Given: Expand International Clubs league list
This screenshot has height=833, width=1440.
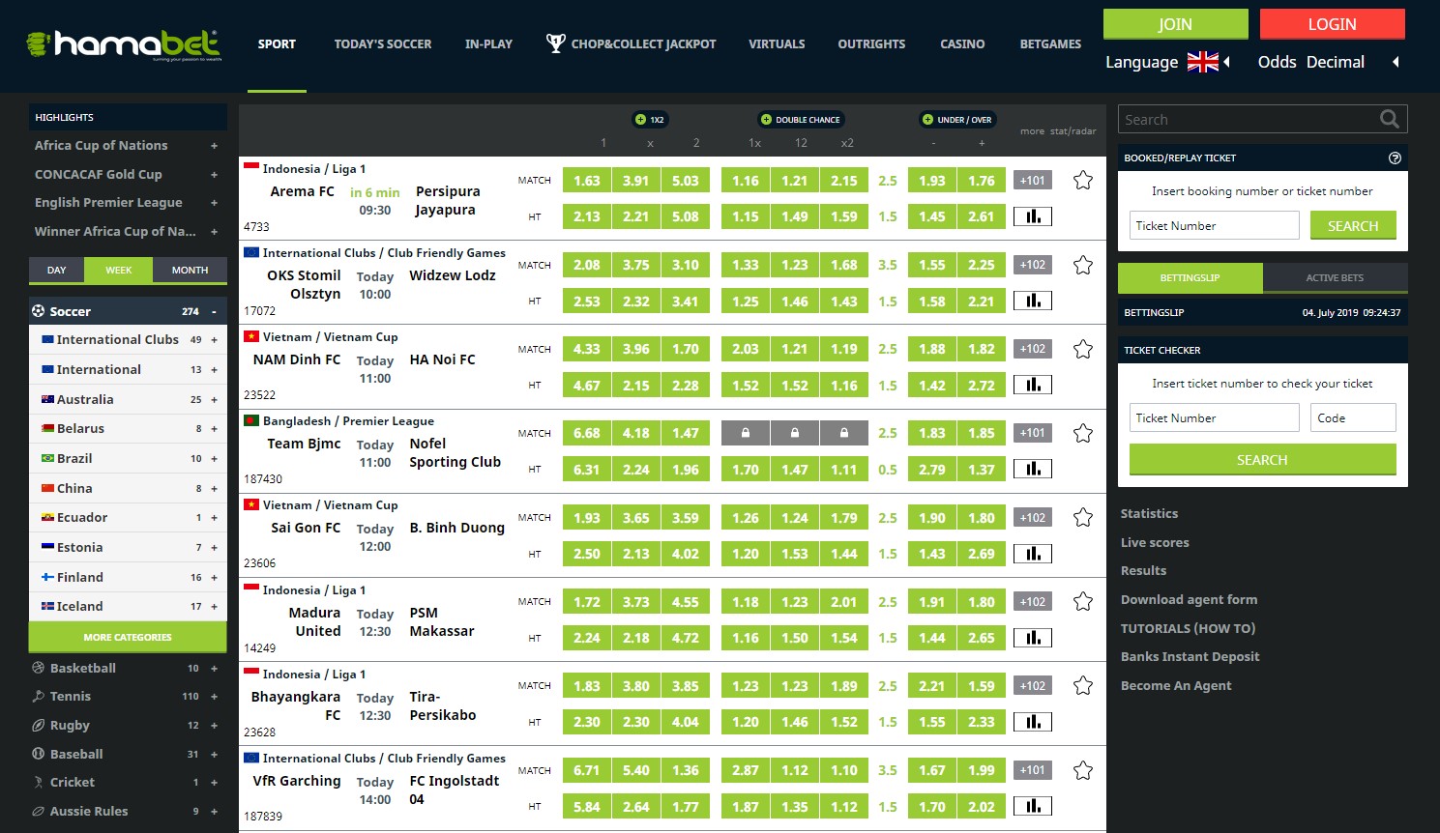Looking at the screenshot, I should (x=214, y=340).
